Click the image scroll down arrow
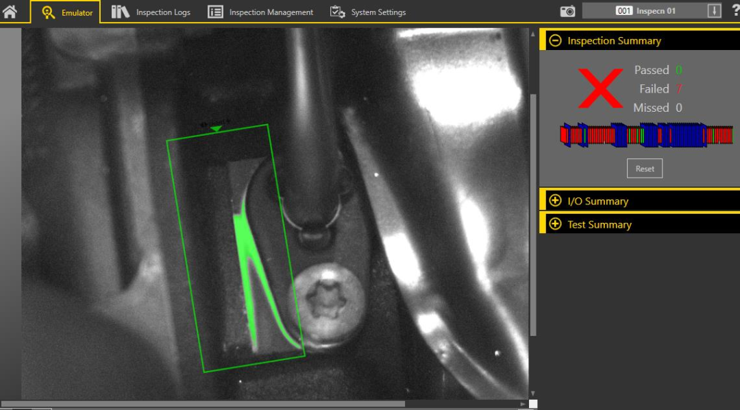Screen dimensions: 740x410 [x=533, y=393]
